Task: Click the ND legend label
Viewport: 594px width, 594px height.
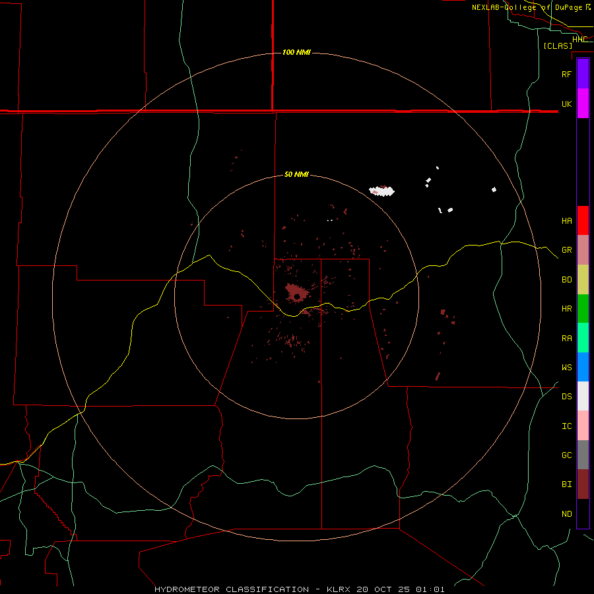Action: [566, 514]
